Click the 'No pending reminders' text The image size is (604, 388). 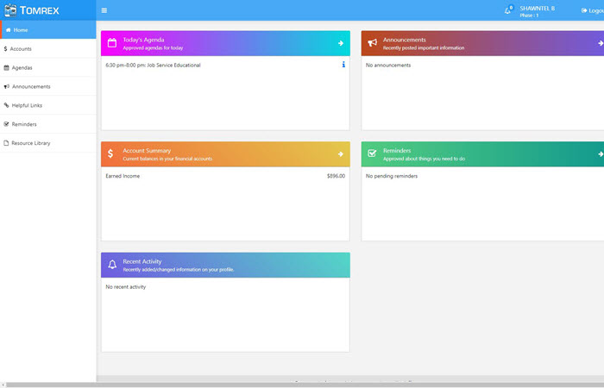coord(392,176)
